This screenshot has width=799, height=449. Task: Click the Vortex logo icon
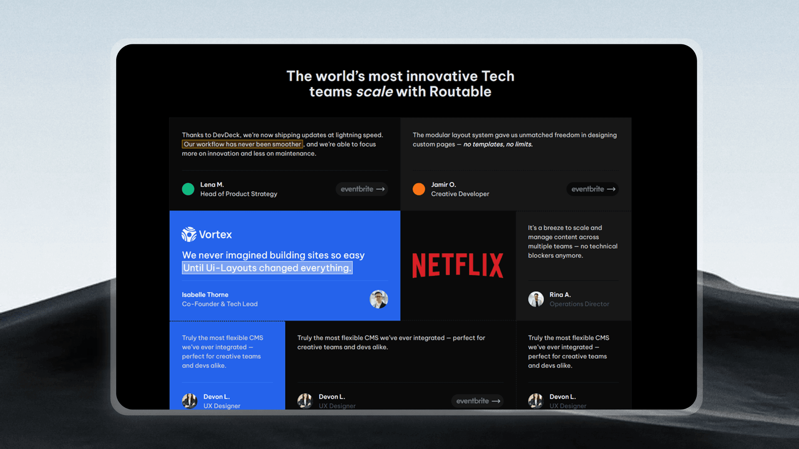coord(189,234)
